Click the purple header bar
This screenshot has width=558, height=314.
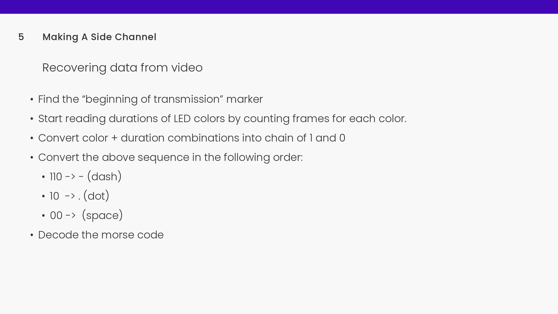pyautogui.click(x=279, y=7)
